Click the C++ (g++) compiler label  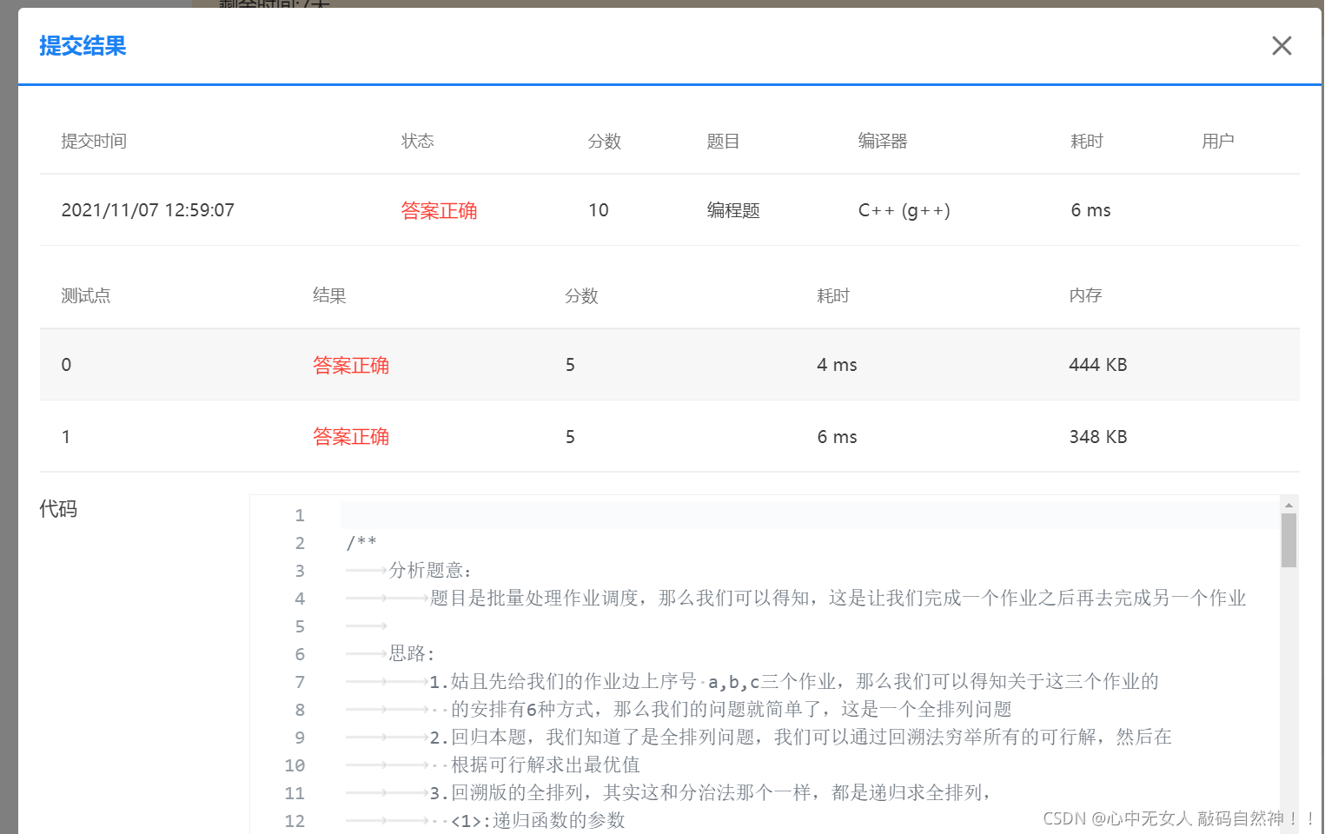(904, 209)
